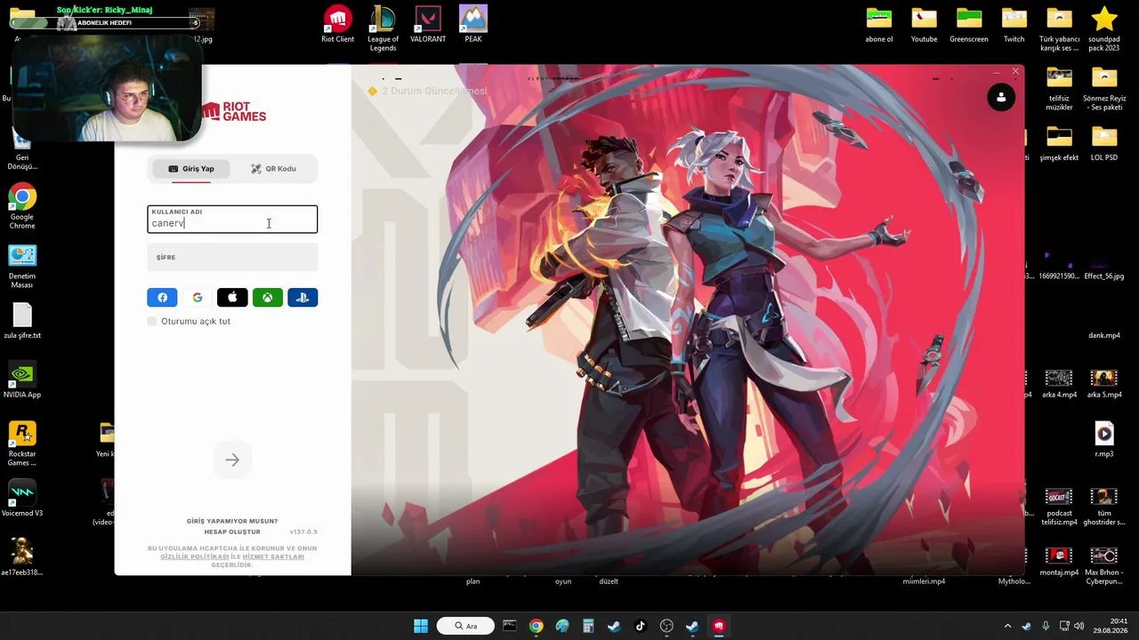1139x640 pixels.
Task: Open telifsiz müzikler folder
Action: [x=1059, y=88]
